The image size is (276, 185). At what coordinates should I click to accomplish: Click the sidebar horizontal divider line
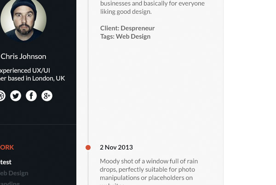(x=38, y=124)
